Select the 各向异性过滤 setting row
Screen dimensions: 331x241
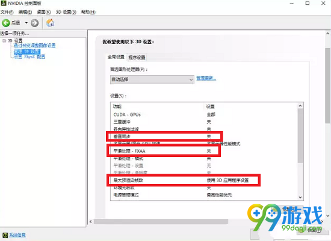click(204, 129)
